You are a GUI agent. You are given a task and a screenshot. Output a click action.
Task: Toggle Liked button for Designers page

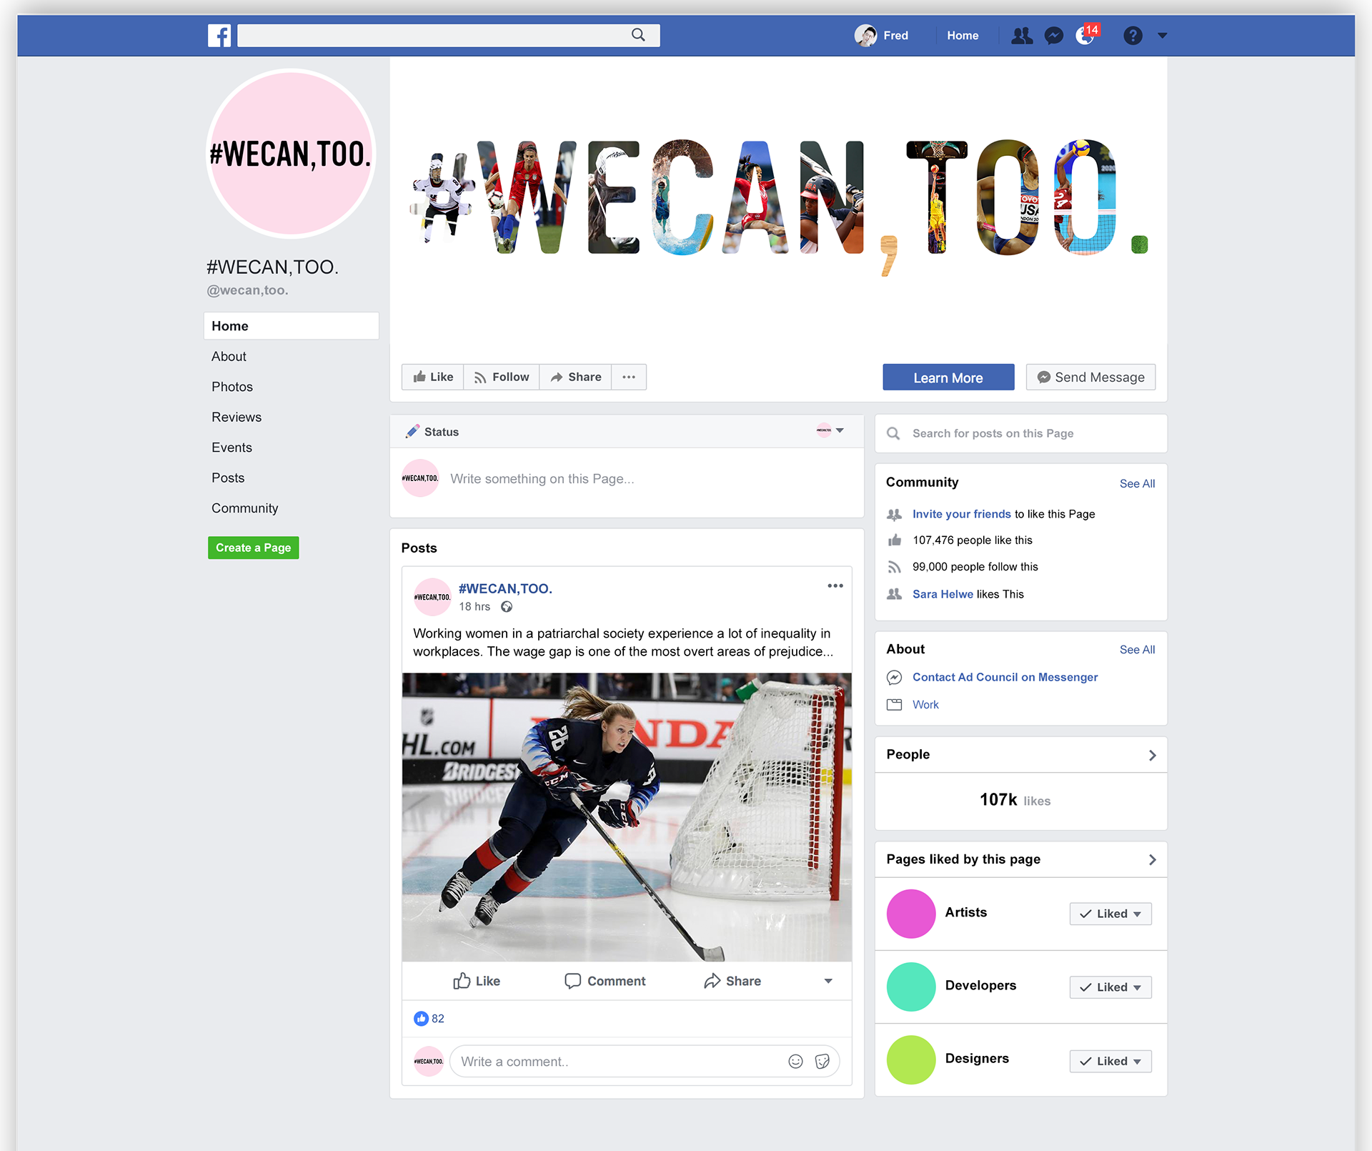1110,1061
